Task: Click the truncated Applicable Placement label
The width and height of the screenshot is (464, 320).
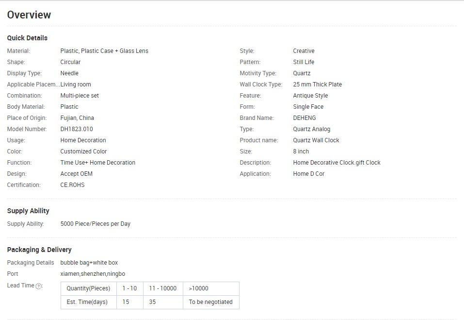Action: tap(33, 84)
